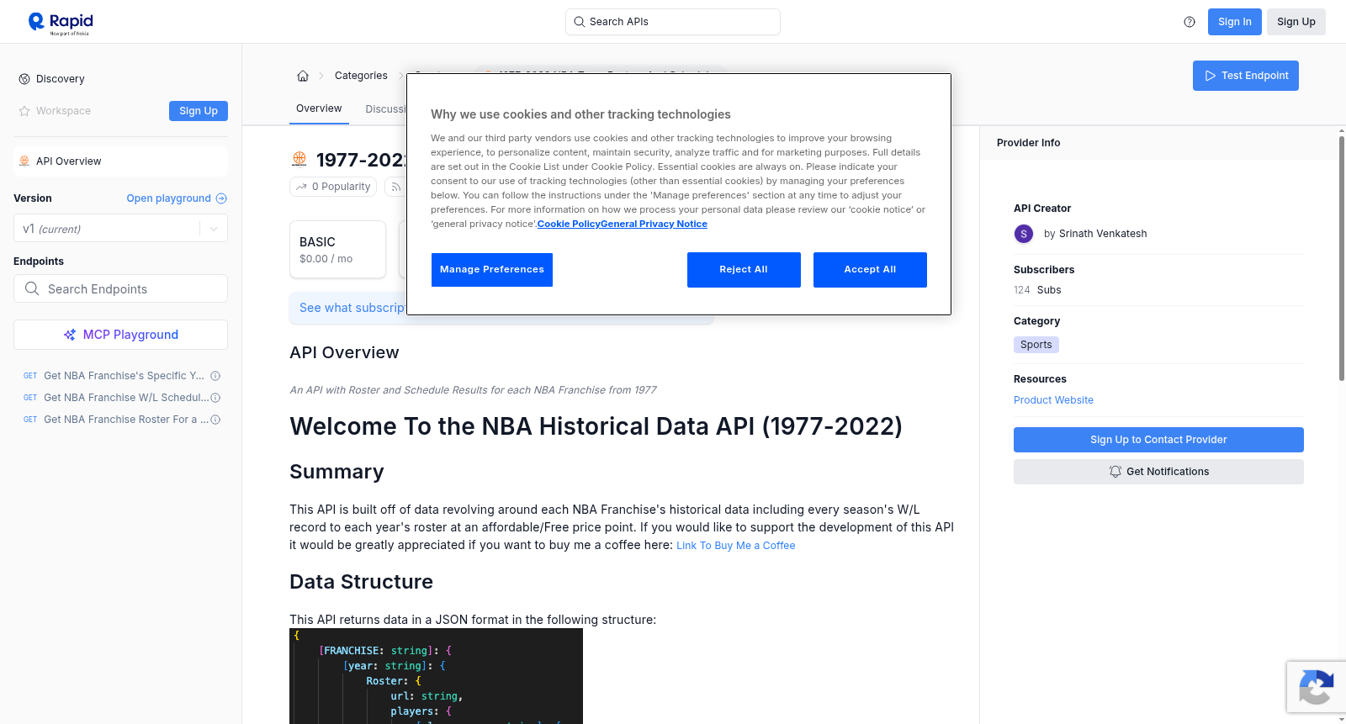1346x724 pixels.
Task: Click Reject All cookies
Action: click(744, 270)
